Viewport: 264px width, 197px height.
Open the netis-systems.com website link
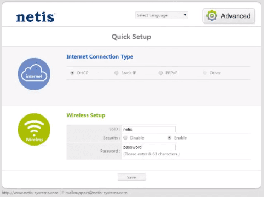click(30, 193)
